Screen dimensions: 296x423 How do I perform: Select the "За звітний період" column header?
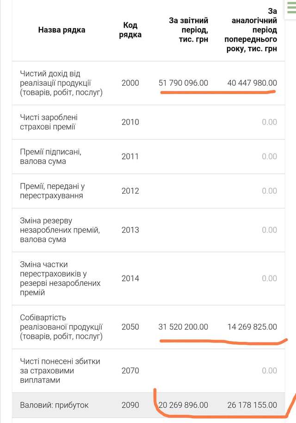click(189, 30)
